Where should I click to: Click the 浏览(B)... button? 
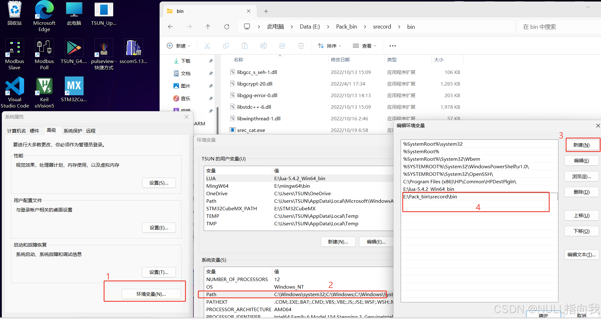pyautogui.click(x=582, y=176)
